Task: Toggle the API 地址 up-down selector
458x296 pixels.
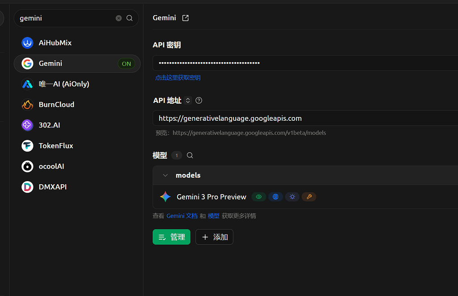Action: (x=188, y=101)
